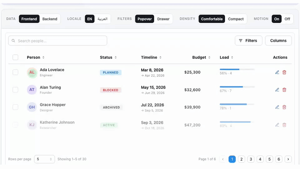Viewport: 300px width, 169px height.
Task: Turn Motion toggle to Off
Action: pos(287,19)
